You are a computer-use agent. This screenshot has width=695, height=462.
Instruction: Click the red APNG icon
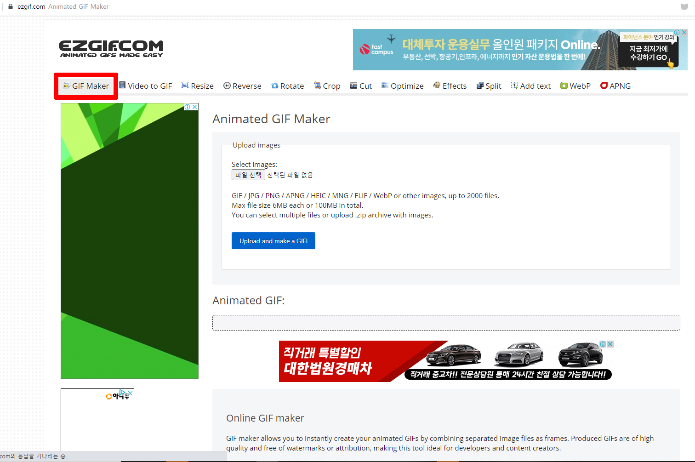pyautogui.click(x=604, y=86)
